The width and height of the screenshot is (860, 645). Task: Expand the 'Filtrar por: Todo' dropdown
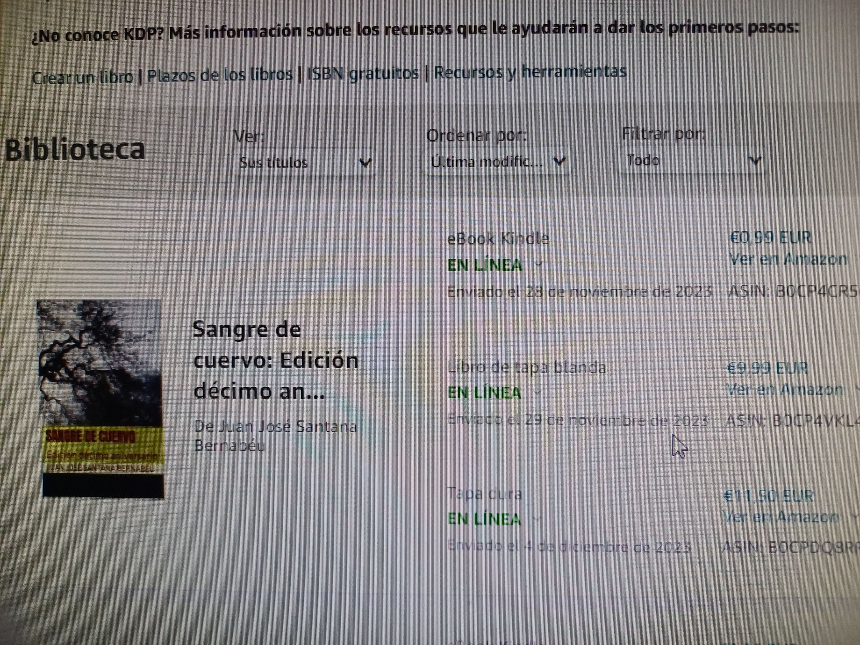pos(693,160)
